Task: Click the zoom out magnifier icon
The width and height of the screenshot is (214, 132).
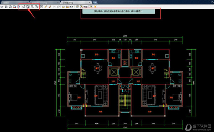Action: click(x=36, y=7)
